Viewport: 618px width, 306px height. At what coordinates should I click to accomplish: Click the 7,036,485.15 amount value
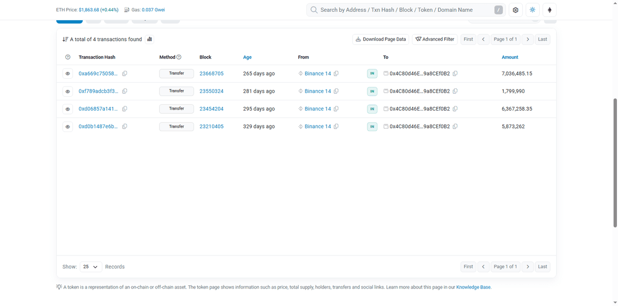pyautogui.click(x=517, y=74)
